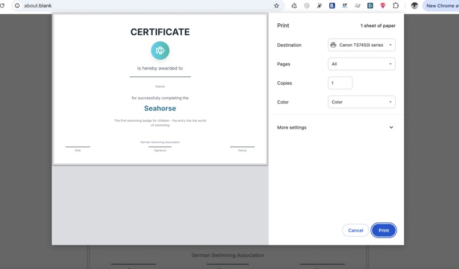Screen dimensions: 459x269
Task: Click the Destination label
Action: pos(289,45)
